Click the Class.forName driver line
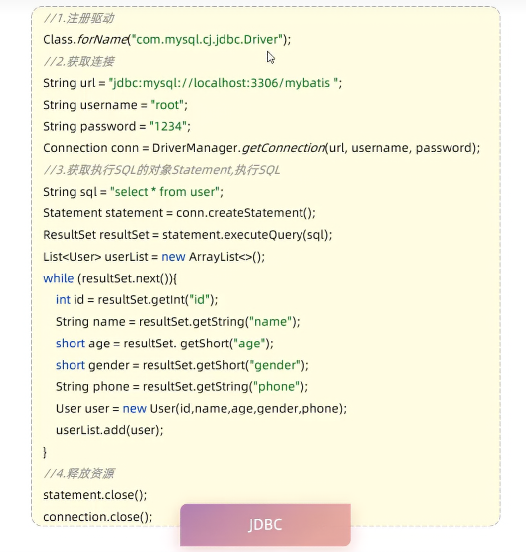Screen dimensions: 526x552 (x=167, y=39)
